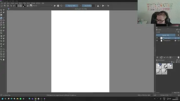Save the document using toolbar icon
180x101 pixels.
coord(8,6)
